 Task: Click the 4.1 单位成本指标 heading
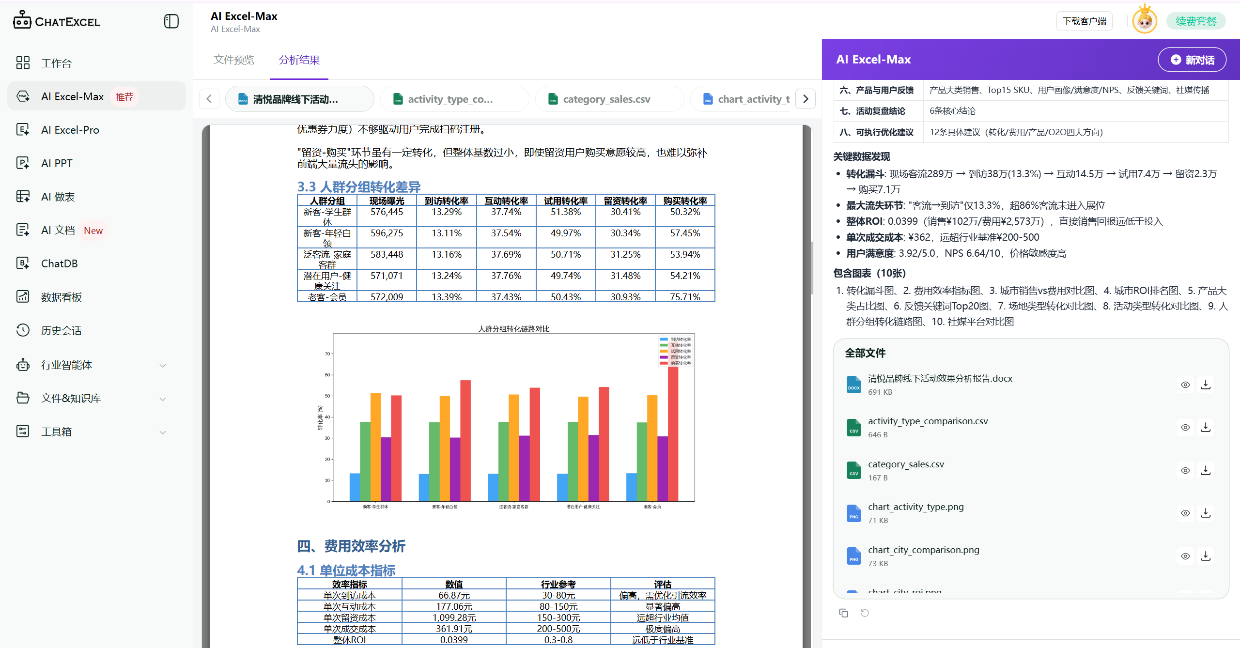[x=346, y=571]
